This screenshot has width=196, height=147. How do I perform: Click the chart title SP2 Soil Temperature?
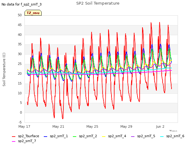pyautogui.click(x=98, y=3)
